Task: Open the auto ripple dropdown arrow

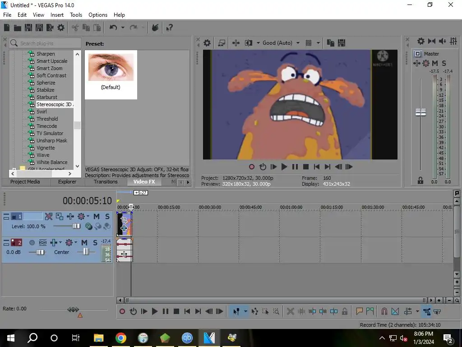Action: click(x=417, y=311)
